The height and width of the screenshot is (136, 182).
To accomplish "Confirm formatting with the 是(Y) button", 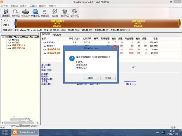I will pyautogui.click(x=90, y=78).
